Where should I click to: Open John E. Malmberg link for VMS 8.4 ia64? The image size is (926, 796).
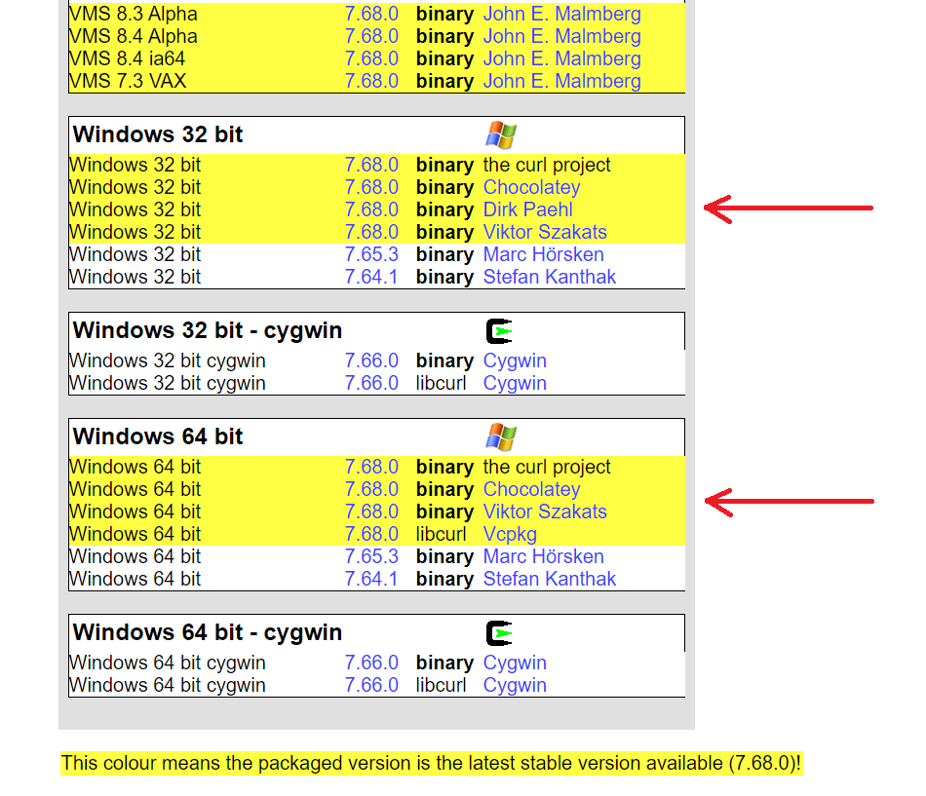pos(561,58)
